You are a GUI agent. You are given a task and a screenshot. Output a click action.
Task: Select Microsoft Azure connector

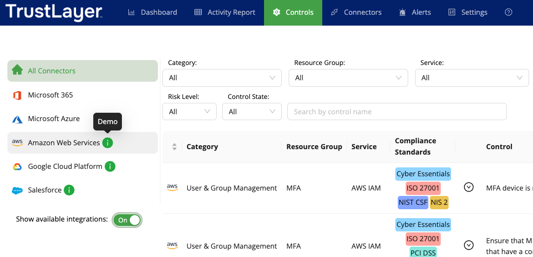coord(82,119)
